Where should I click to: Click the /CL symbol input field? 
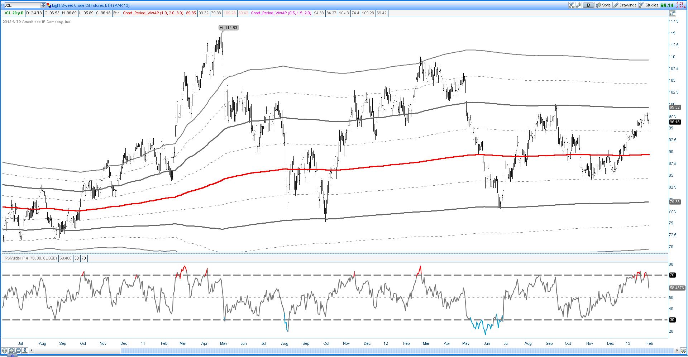(x=22, y=5)
